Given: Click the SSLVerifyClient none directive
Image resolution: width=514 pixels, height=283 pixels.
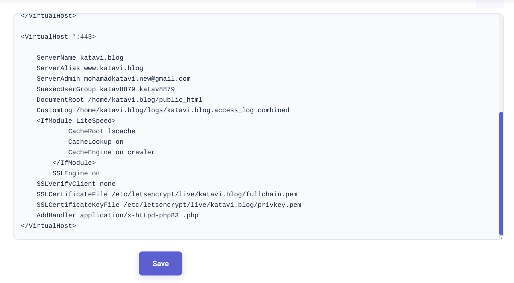Looking at the screenshot, I should [76, 184].
